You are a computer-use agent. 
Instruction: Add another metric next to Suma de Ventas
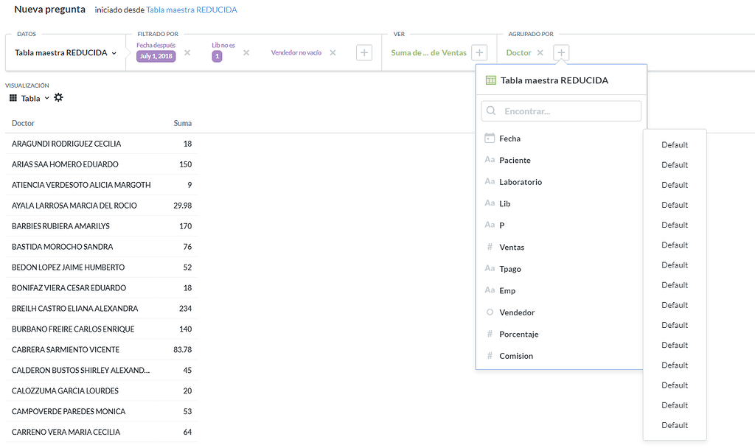tap(479, 53)
